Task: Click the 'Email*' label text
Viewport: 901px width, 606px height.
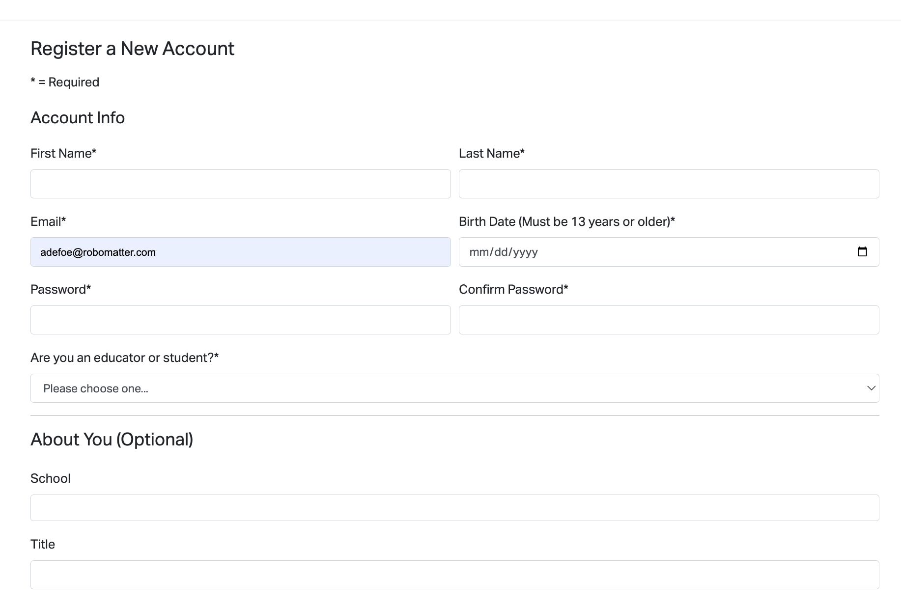Action: 48,222
